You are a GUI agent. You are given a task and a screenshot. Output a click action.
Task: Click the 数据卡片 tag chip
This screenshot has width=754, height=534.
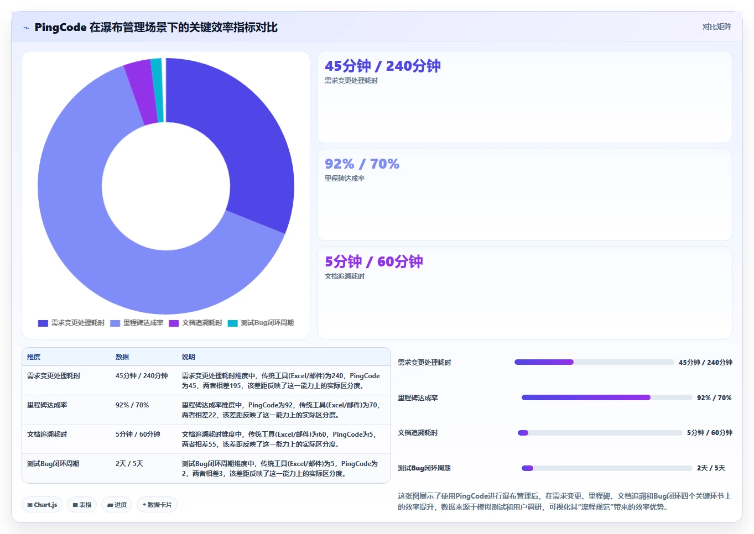pos(157,505)
